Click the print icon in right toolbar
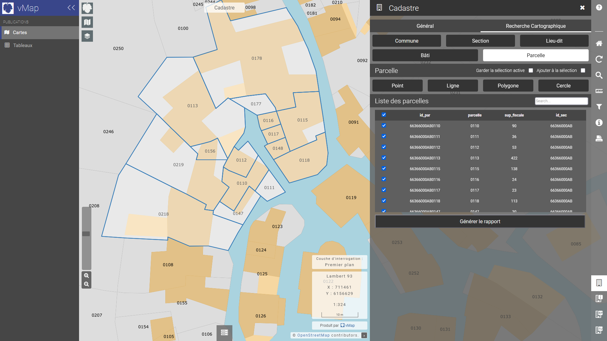Screen dimensions: 607x341 click(x=599, y=138)
